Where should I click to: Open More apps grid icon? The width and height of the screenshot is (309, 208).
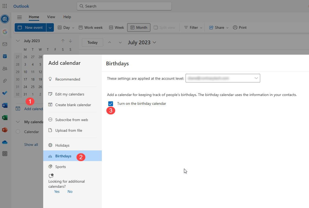coord(5,154)
